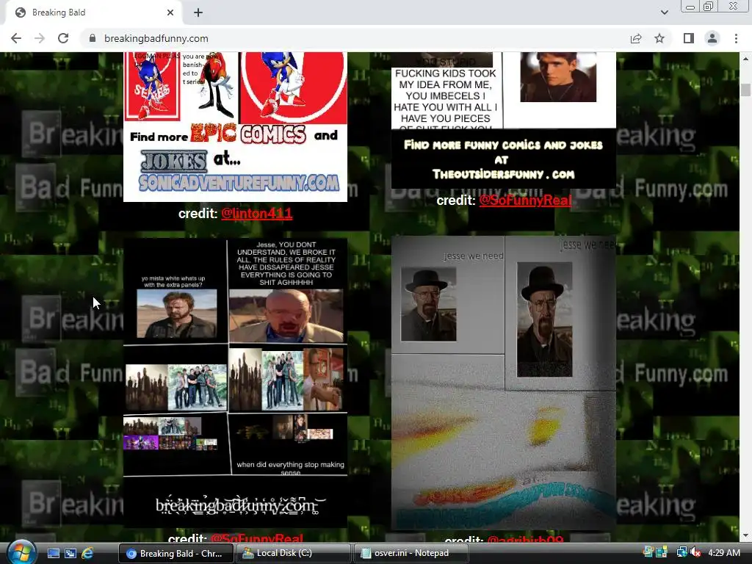The image size is (752, 564).
Task: Go back using the browser back arrow
Action: (16, 38)
